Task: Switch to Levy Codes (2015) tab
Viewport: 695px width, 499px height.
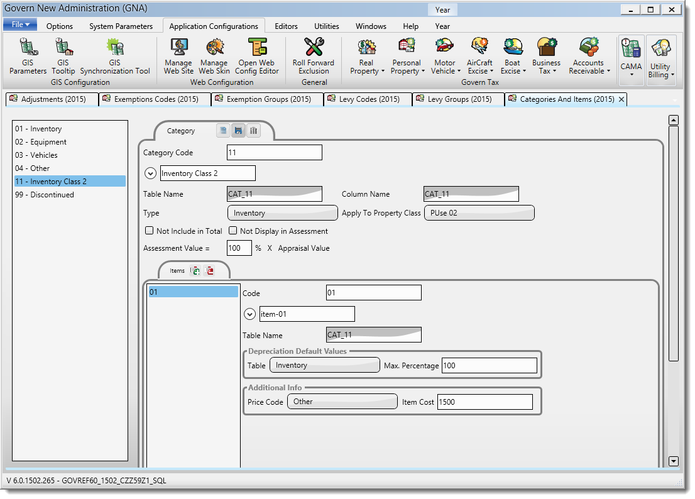Action: (368, 99)
